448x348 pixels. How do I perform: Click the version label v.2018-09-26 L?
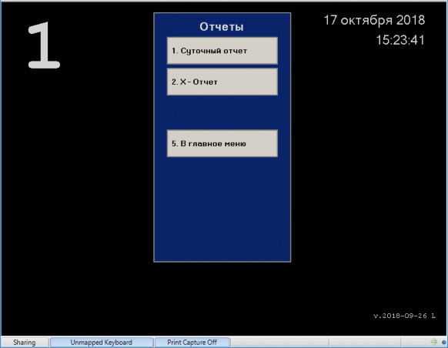click(x=405, y=316)
